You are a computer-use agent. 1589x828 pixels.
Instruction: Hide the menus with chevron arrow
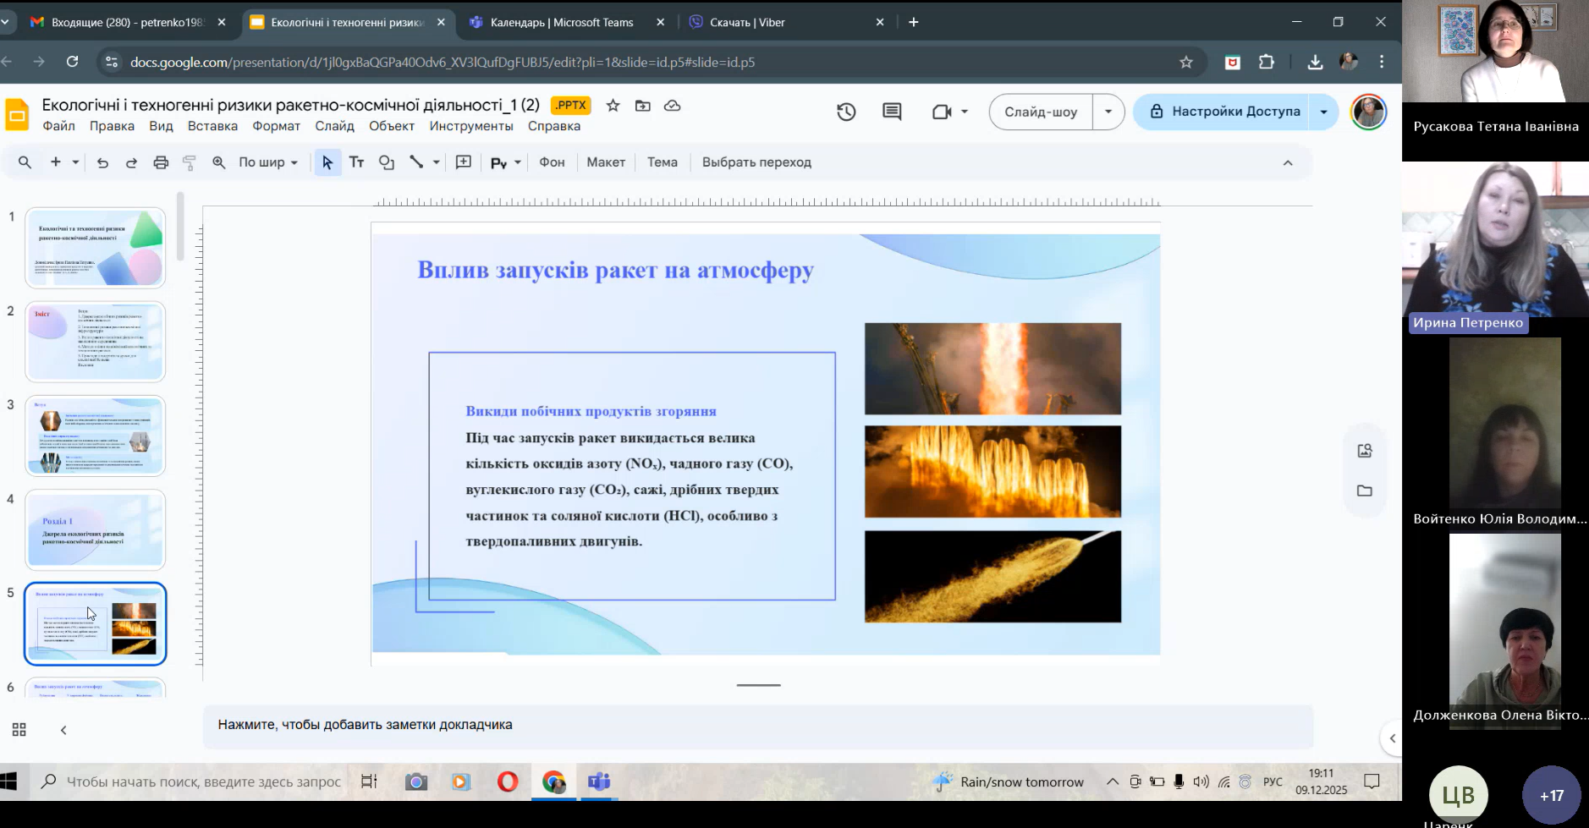(1288, 162)
